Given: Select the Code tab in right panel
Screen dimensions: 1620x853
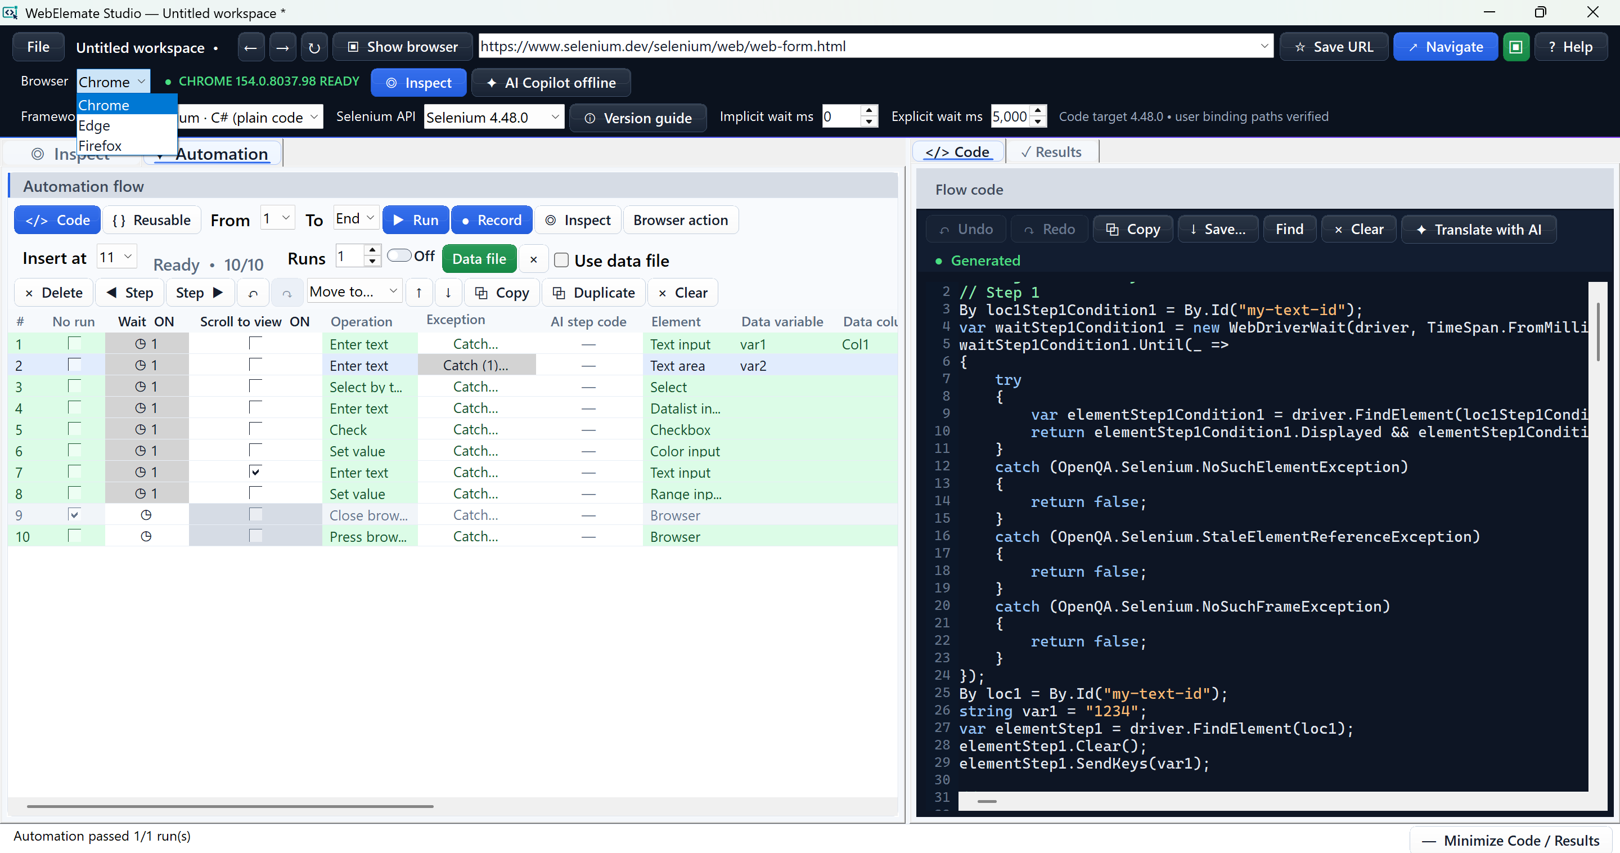Looking at the screenshot, I should pyautogui.click(x=958, y=152).
